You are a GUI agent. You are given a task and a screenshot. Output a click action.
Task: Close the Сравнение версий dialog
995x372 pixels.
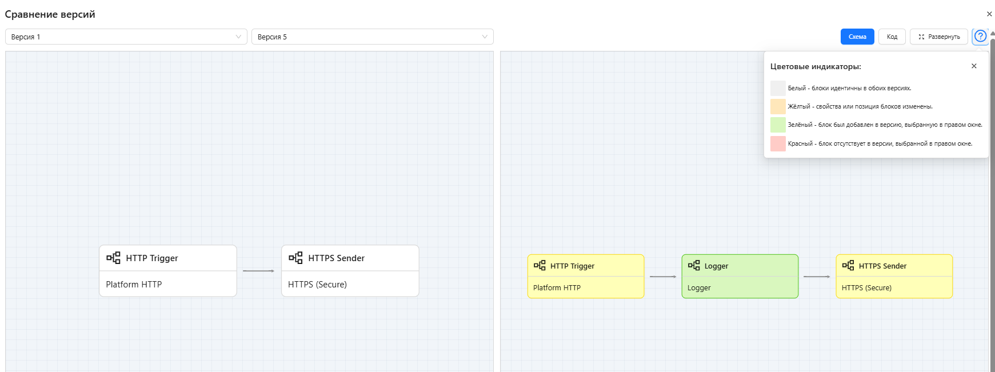(x=989, y=14)
